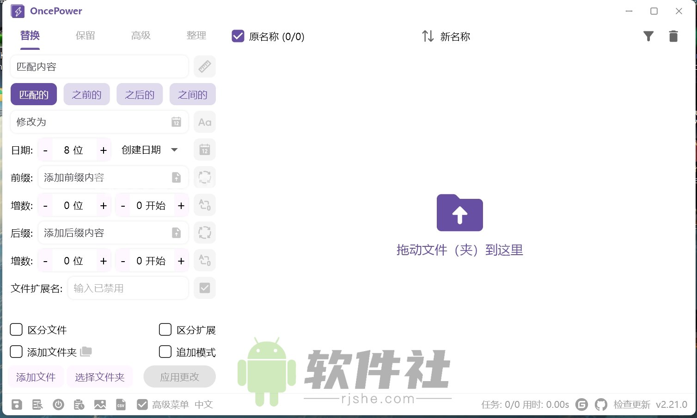The height and width of the screenshot is (418, 697).
Task: Decrease 位 digits in prefix 增数 row
Action: coord(45,205)
